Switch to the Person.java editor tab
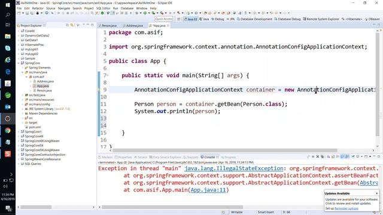 [108, 26]
